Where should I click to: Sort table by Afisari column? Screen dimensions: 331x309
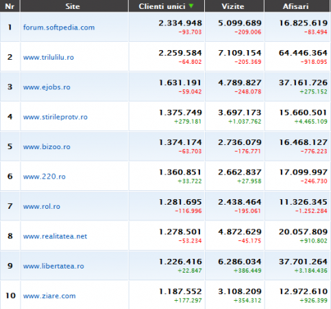pyautogui.click(x=295, y=6)
